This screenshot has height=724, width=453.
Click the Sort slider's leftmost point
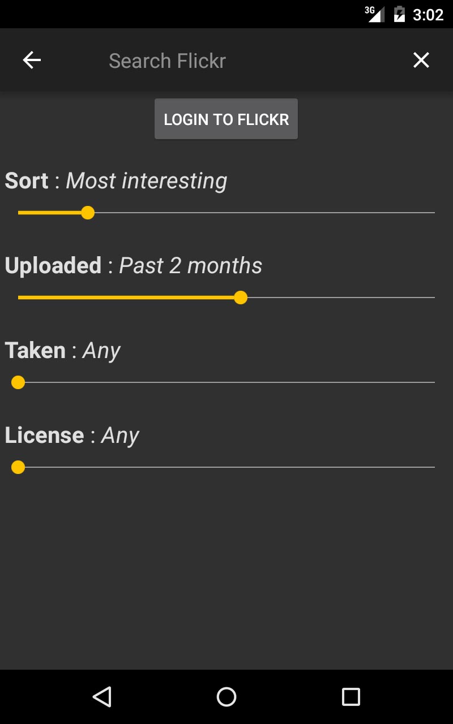[x=19, y=213]
